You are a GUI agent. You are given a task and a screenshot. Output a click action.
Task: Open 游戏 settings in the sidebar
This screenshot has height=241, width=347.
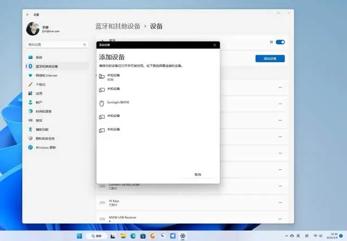pyautogui.click(x=57, y=120)
